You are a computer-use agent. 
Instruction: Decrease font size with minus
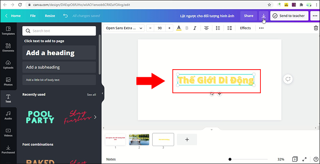pyautogui.click(x=150, y=28)
